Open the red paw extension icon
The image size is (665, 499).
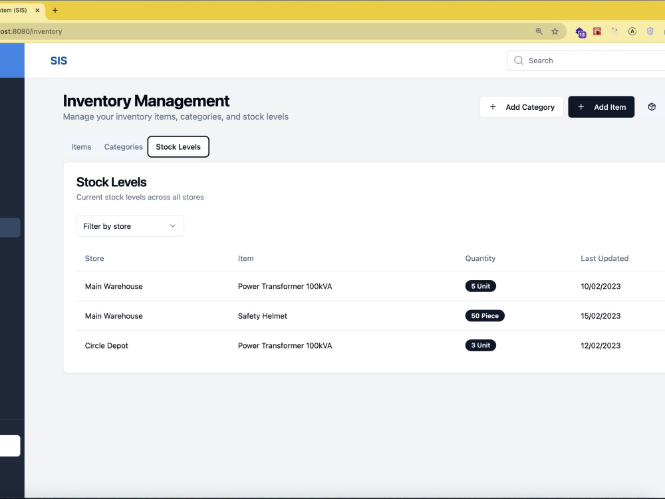597,31
